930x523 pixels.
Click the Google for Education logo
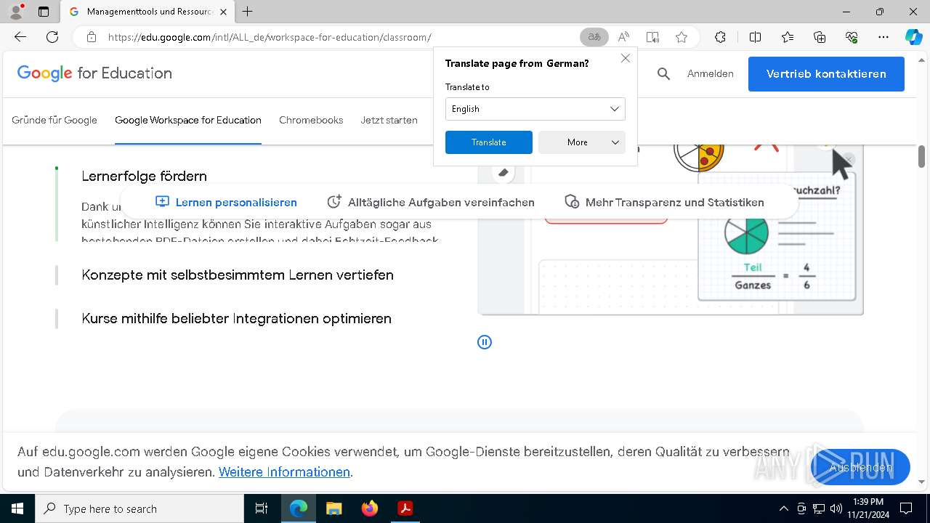point(94,73)
